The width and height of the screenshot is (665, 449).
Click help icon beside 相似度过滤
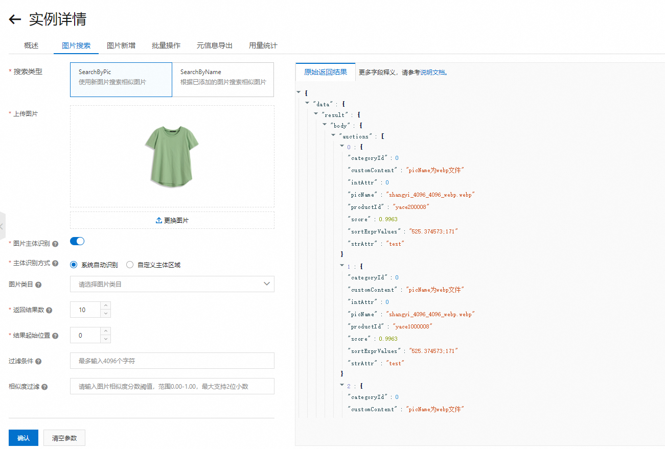(x=44, y=387)
